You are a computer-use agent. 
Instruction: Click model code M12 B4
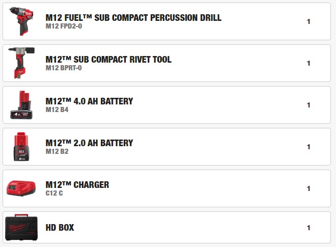click(57, 109)
